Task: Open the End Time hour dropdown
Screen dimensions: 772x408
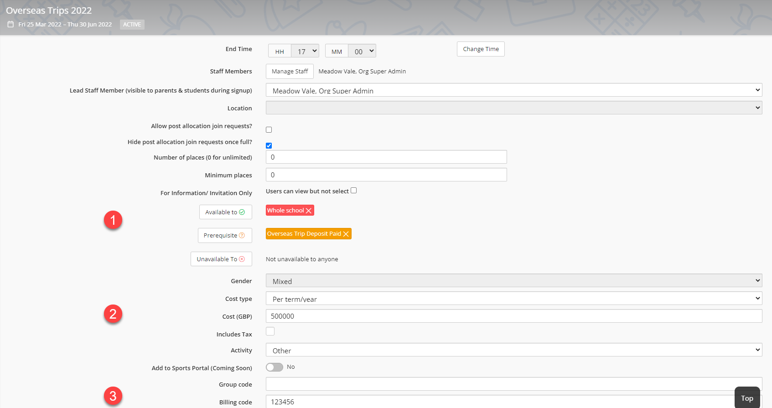Action: pos(305,51)
